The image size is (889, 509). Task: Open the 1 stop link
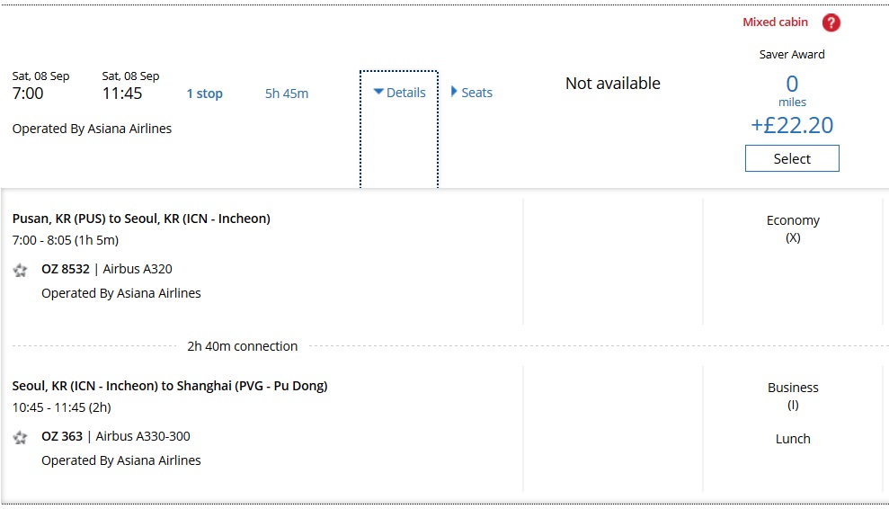[x=204, y=94]
